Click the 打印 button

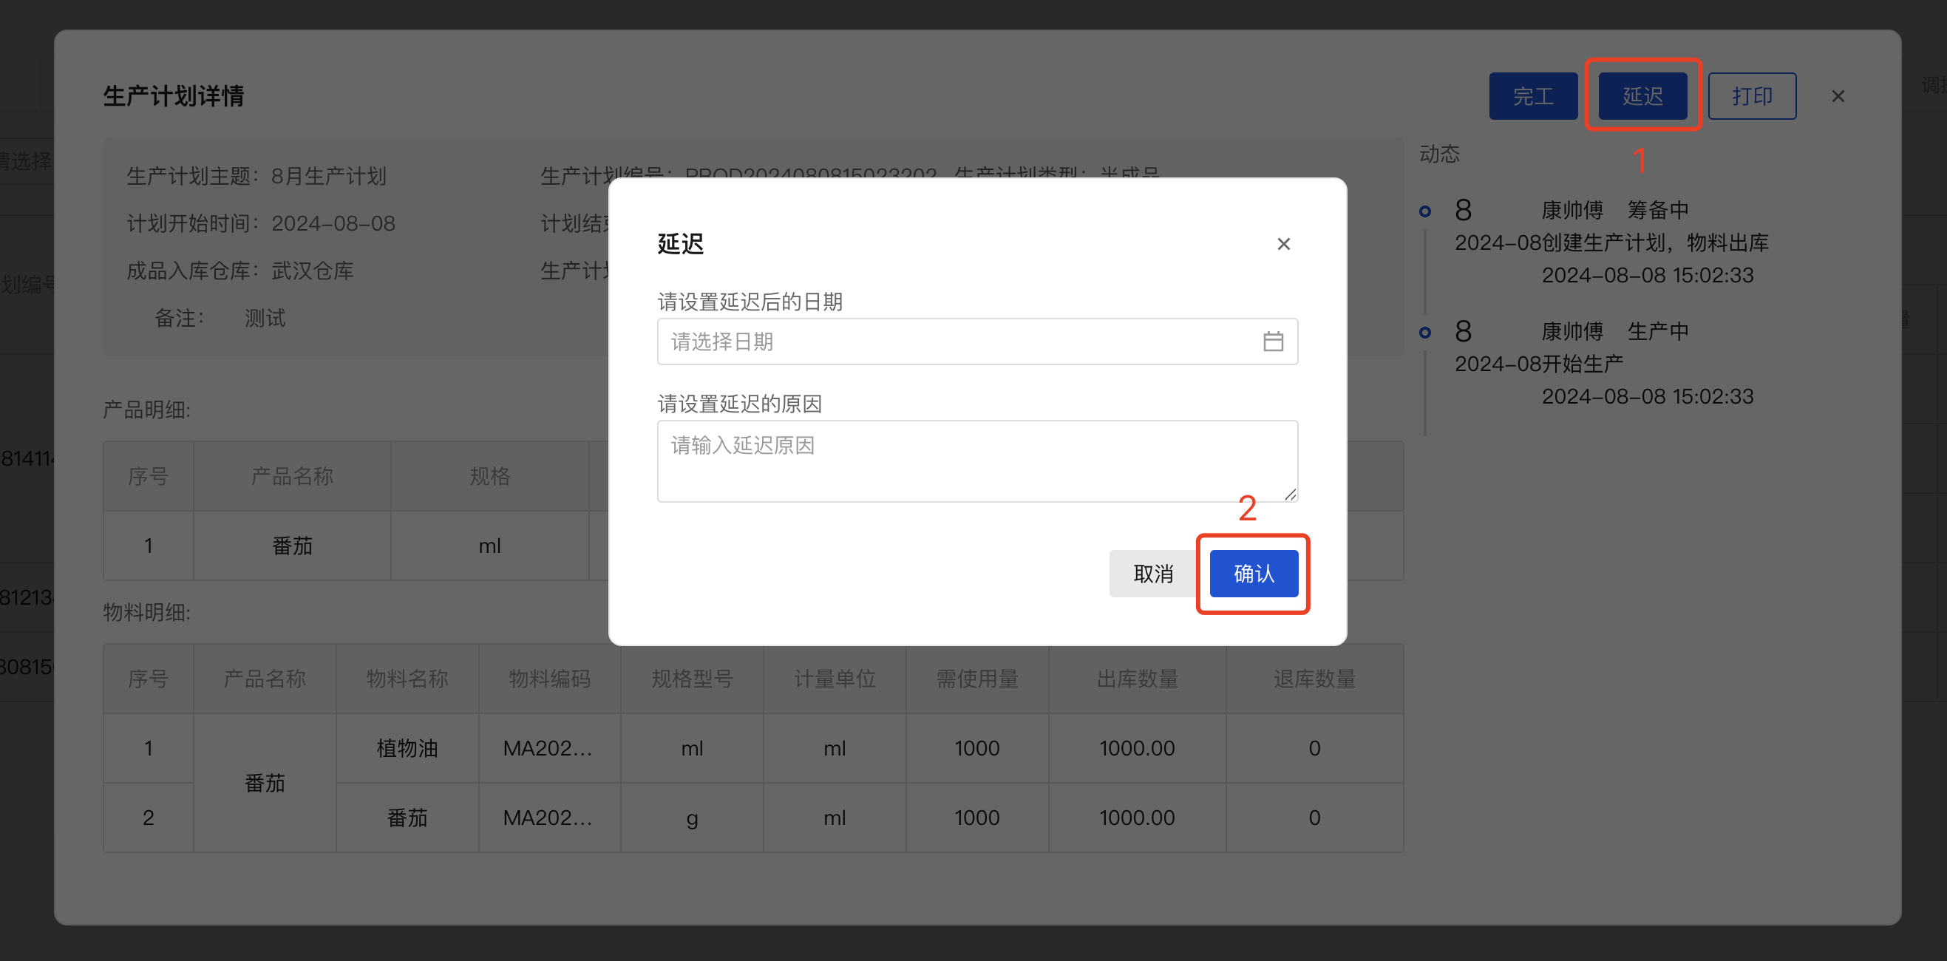point(1751,95)
